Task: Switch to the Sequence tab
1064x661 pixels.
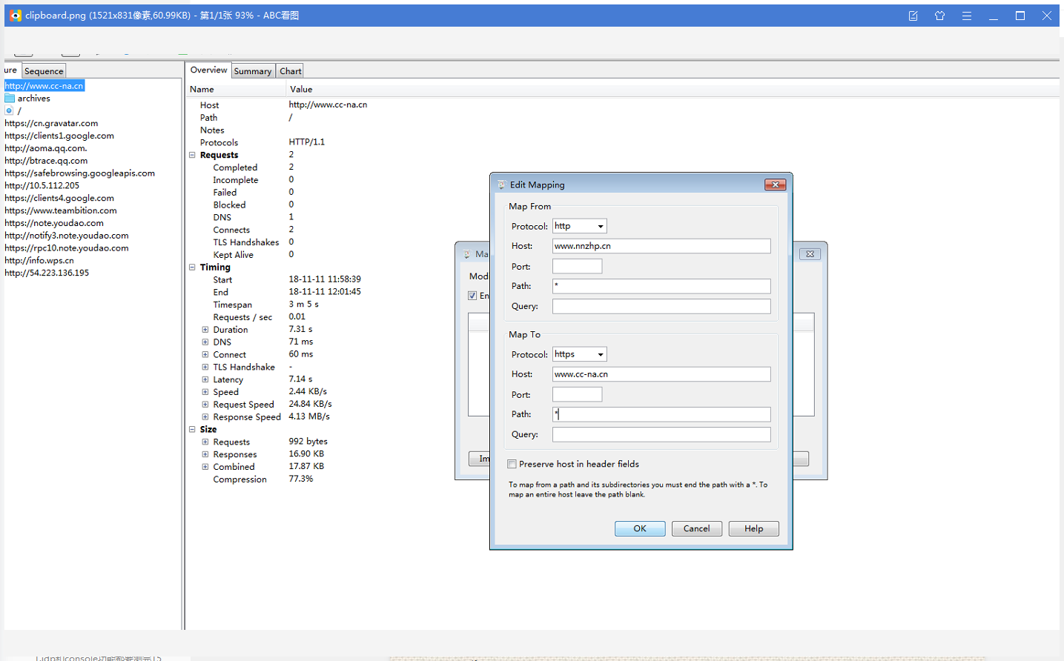Action: click(x=44, y=71)
